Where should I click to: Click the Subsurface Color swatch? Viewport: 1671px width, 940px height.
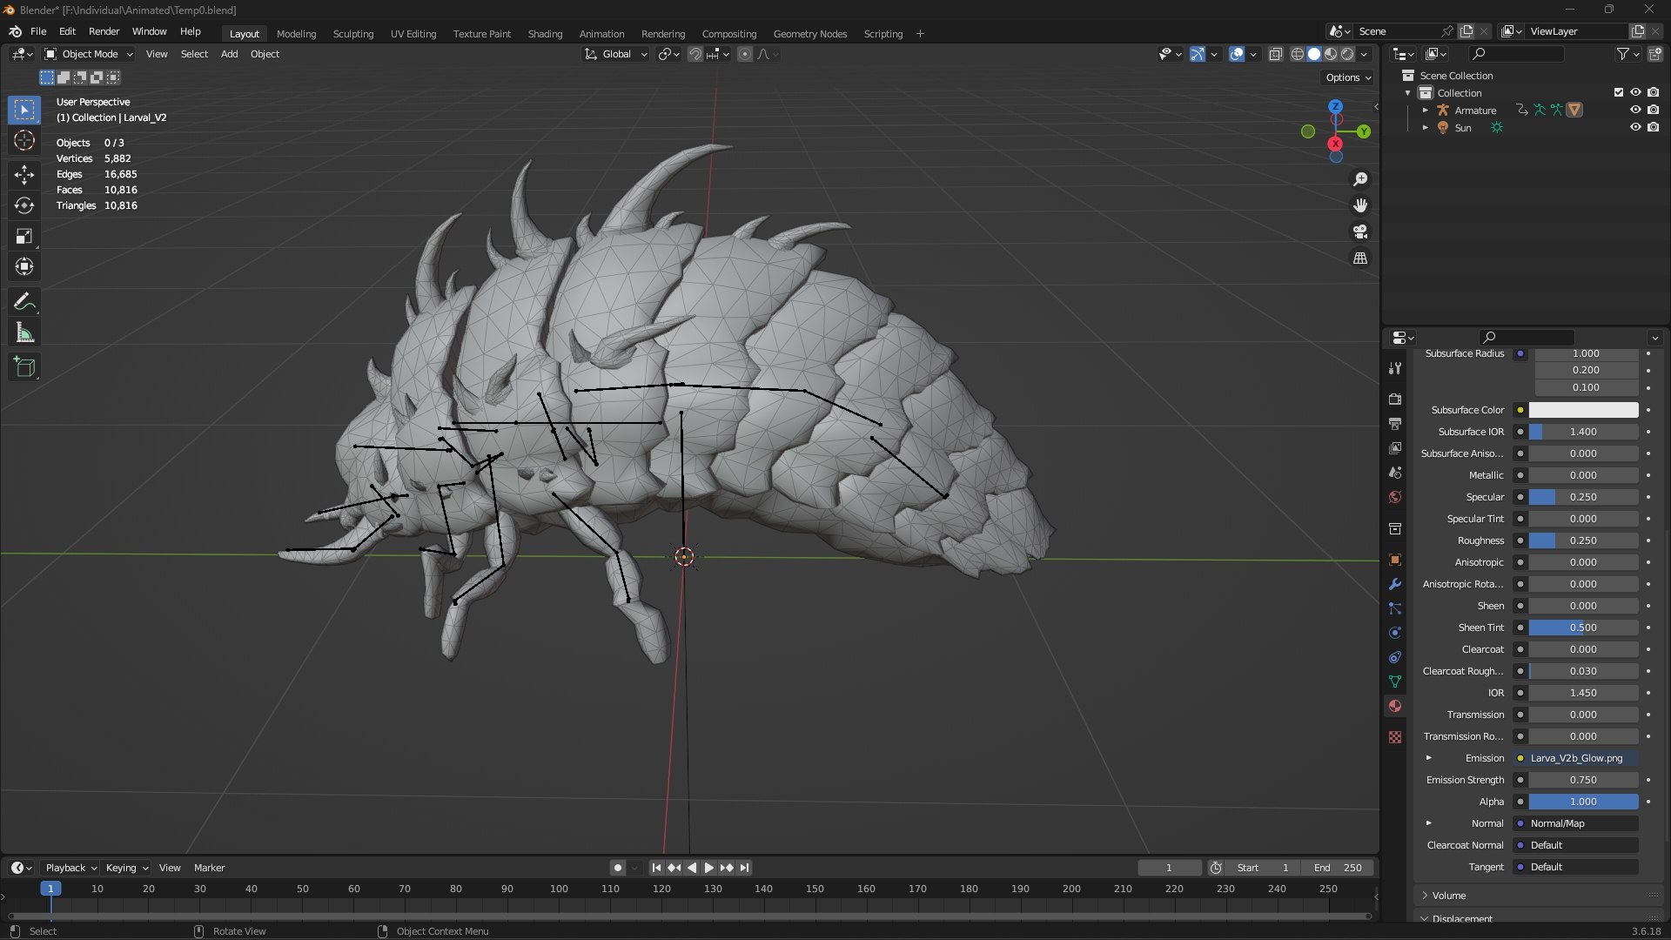pos(1583,410)
